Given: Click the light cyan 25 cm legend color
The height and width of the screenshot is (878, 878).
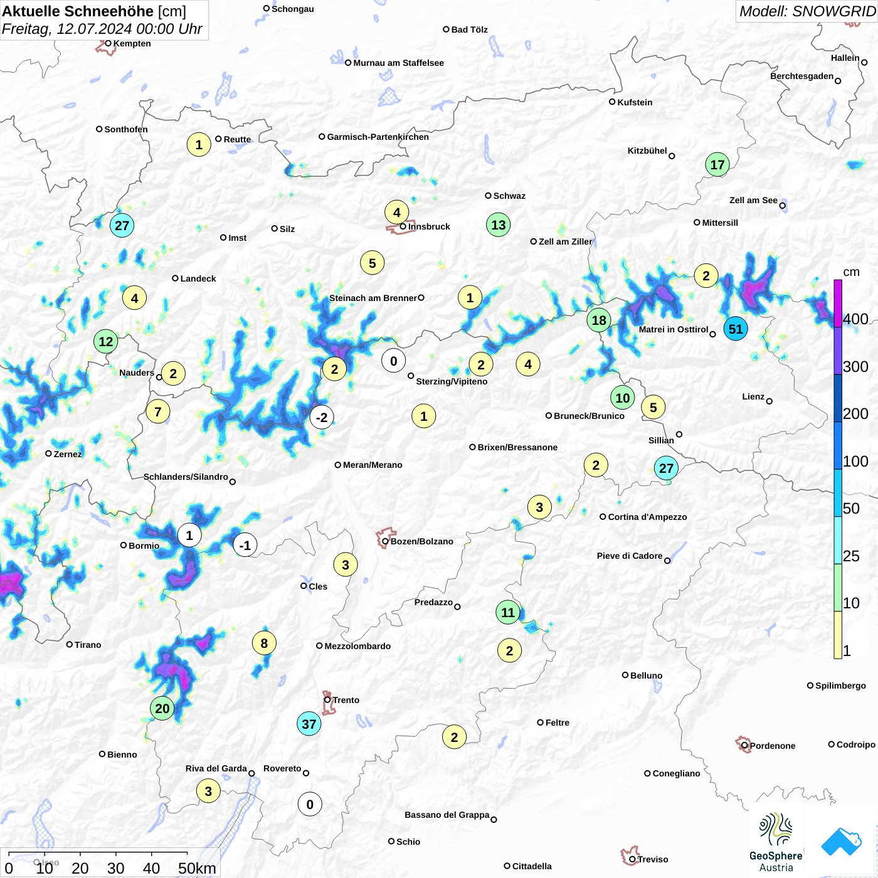Looking at the screenshot, I should pos(838,541).
